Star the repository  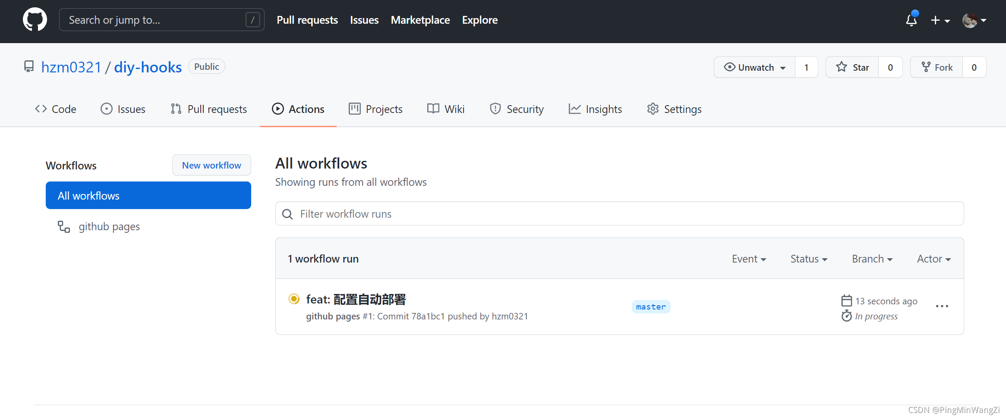click(852, 67)
